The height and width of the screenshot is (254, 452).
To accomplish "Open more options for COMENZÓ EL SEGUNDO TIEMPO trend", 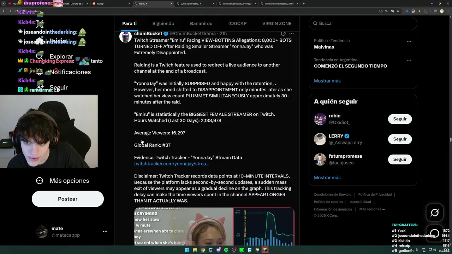I will point(409,60).
